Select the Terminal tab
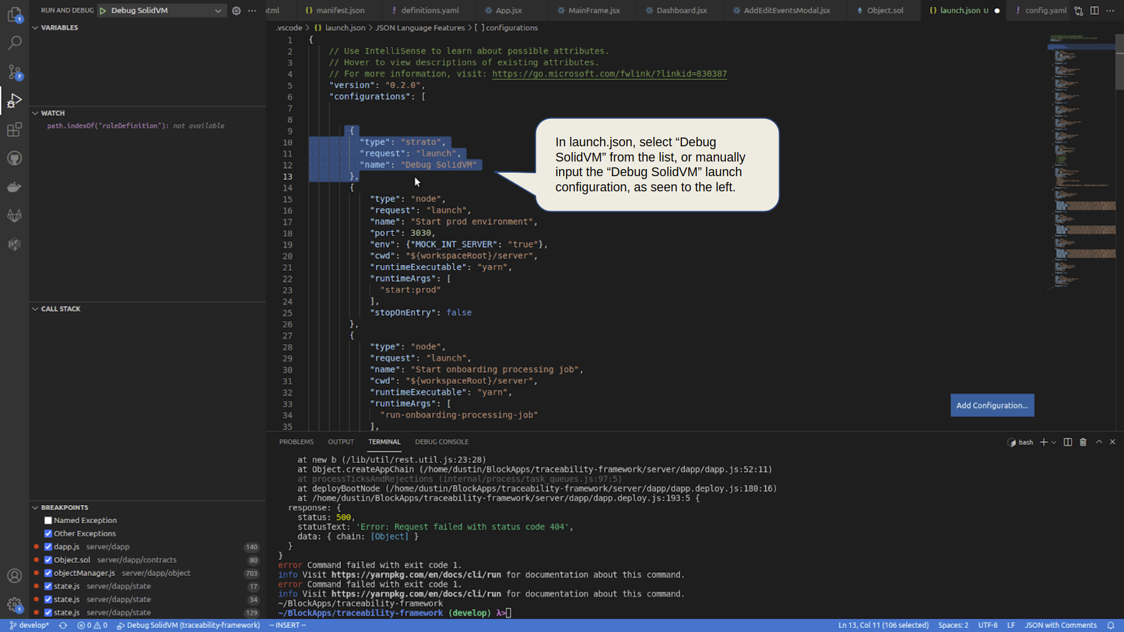Image resolution: width=1124 pixels, height=632 pixels. click(385, 441)
